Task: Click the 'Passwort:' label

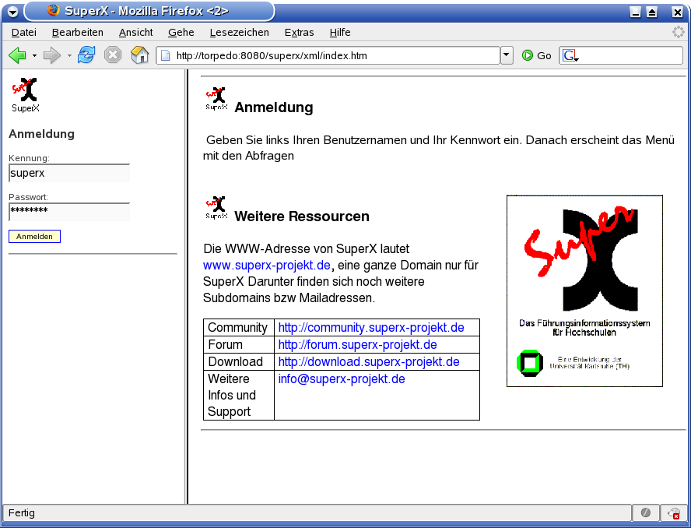Action: (x=28, y=197)
